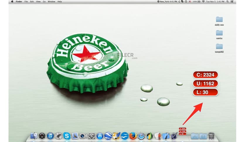Launch Firefox from the dock
The image size is (245, 142).
click(x=133, y=136)
